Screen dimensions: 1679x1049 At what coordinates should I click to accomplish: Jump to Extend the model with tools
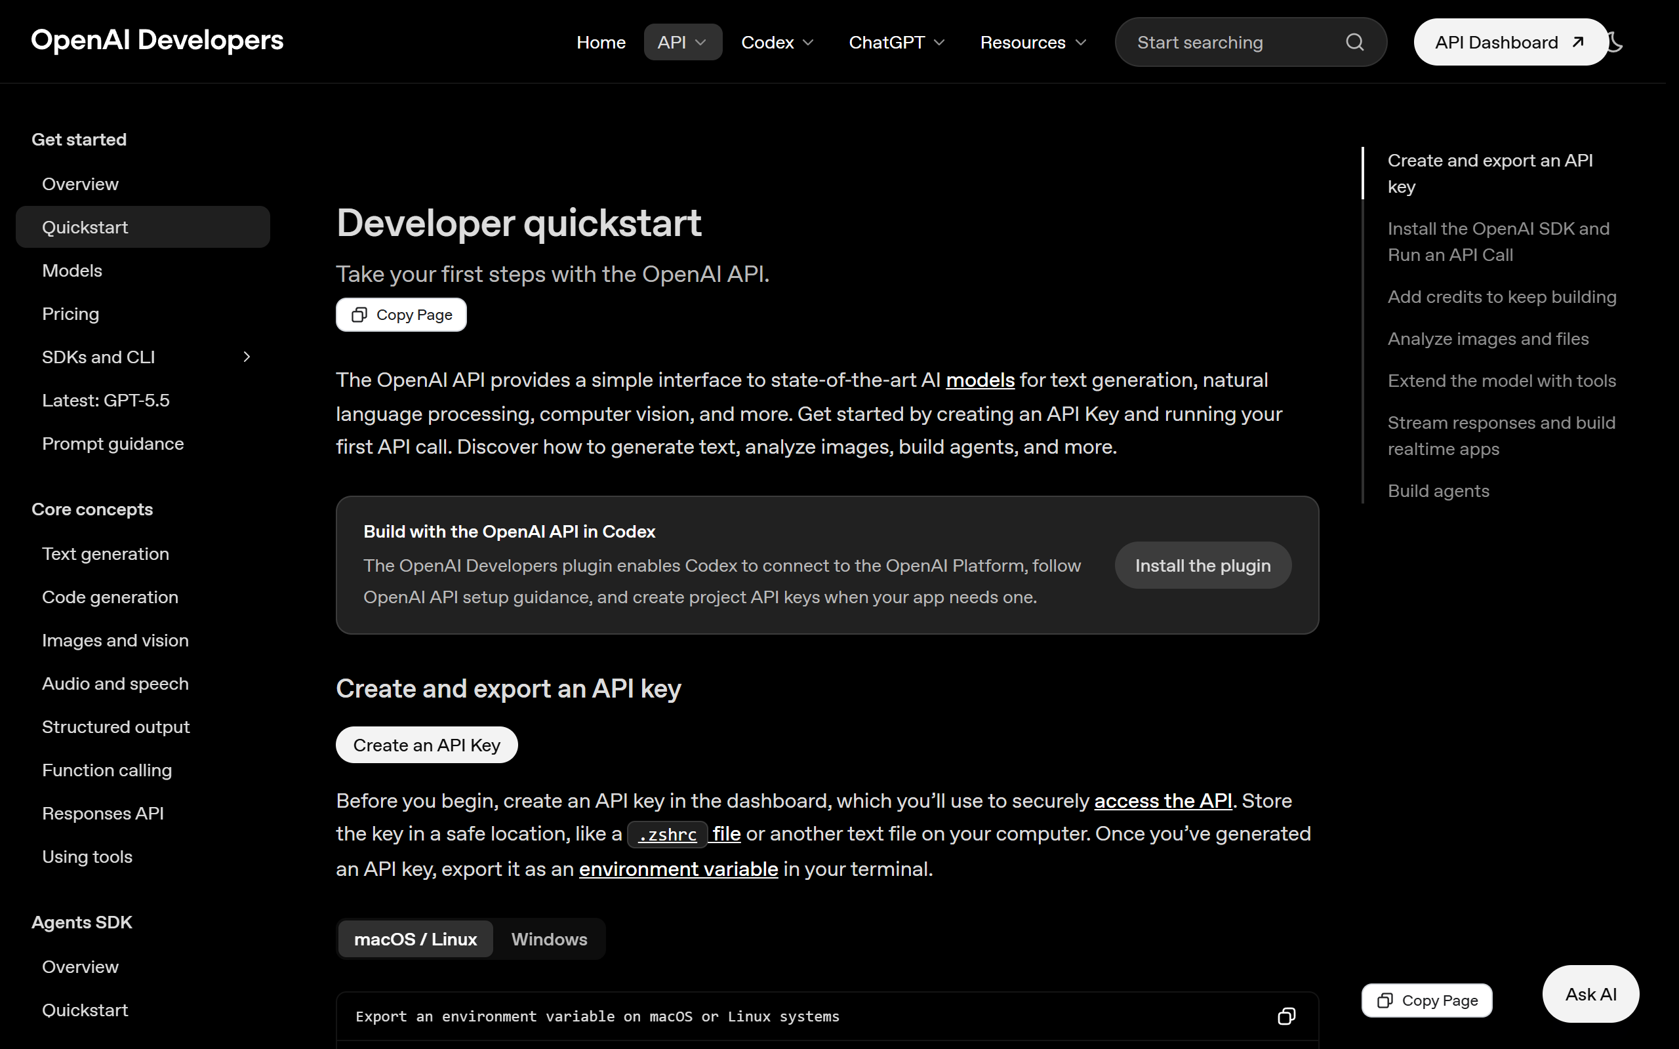[x=1501, y=381]
